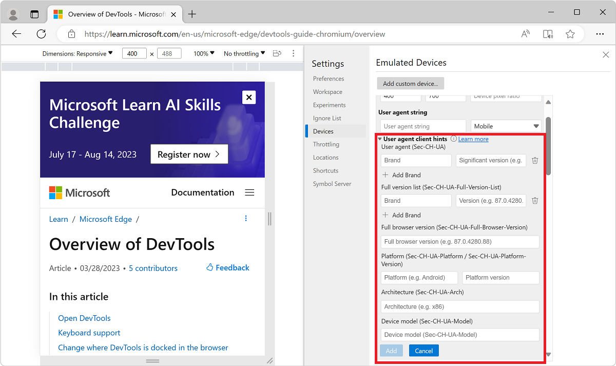Click the rotate device orientation icon

[x=276, y=53]
